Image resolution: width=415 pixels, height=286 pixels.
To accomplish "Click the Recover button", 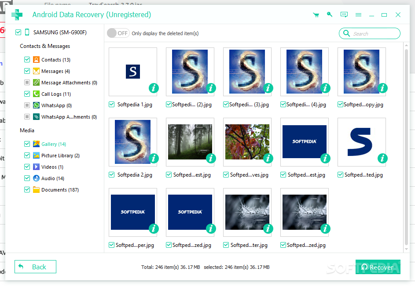I will [x=378, y=267].
